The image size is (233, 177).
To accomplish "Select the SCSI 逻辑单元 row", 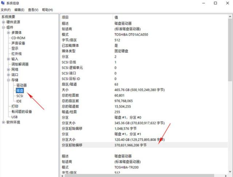I will [144, 68].
